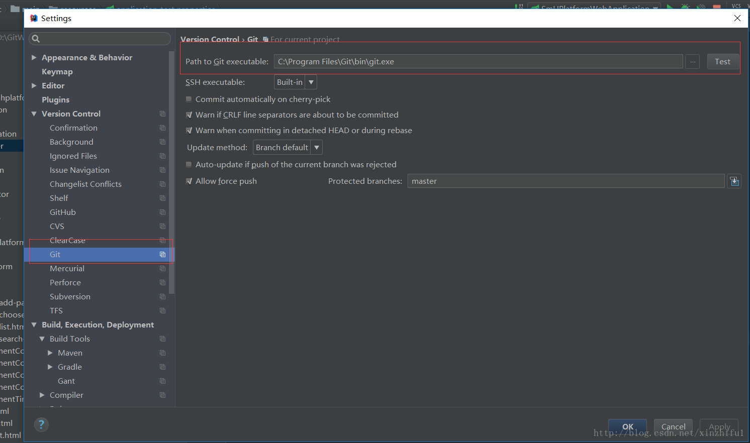Open the Subversion settings page
The height and width of the screenshot is (443, 750).
tap(70, 297)
